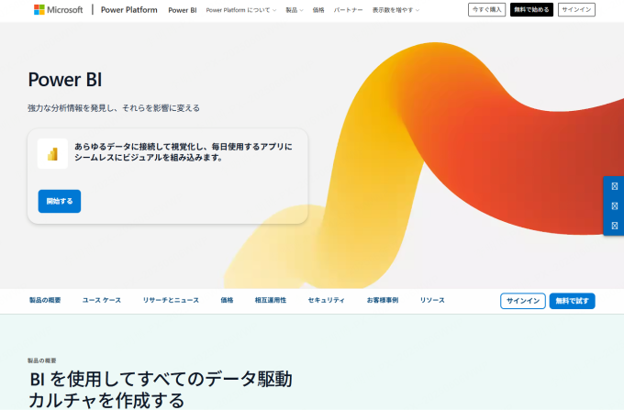Screen dimensions: 624x410
Task: Open the Power Platform home link
Action: (129, 9)
